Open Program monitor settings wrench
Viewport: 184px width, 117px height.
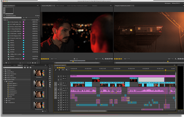point(175,59)
